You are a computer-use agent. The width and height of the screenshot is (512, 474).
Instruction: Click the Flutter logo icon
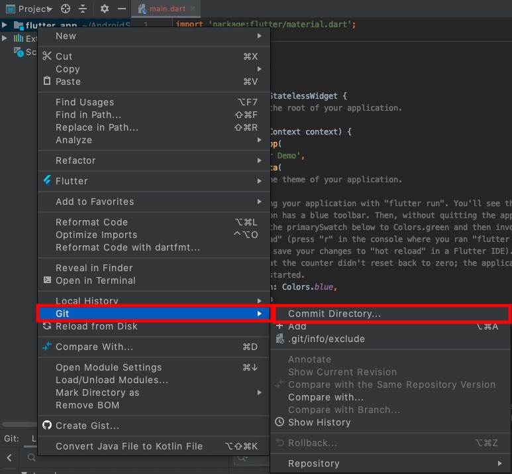coord(47,180)
